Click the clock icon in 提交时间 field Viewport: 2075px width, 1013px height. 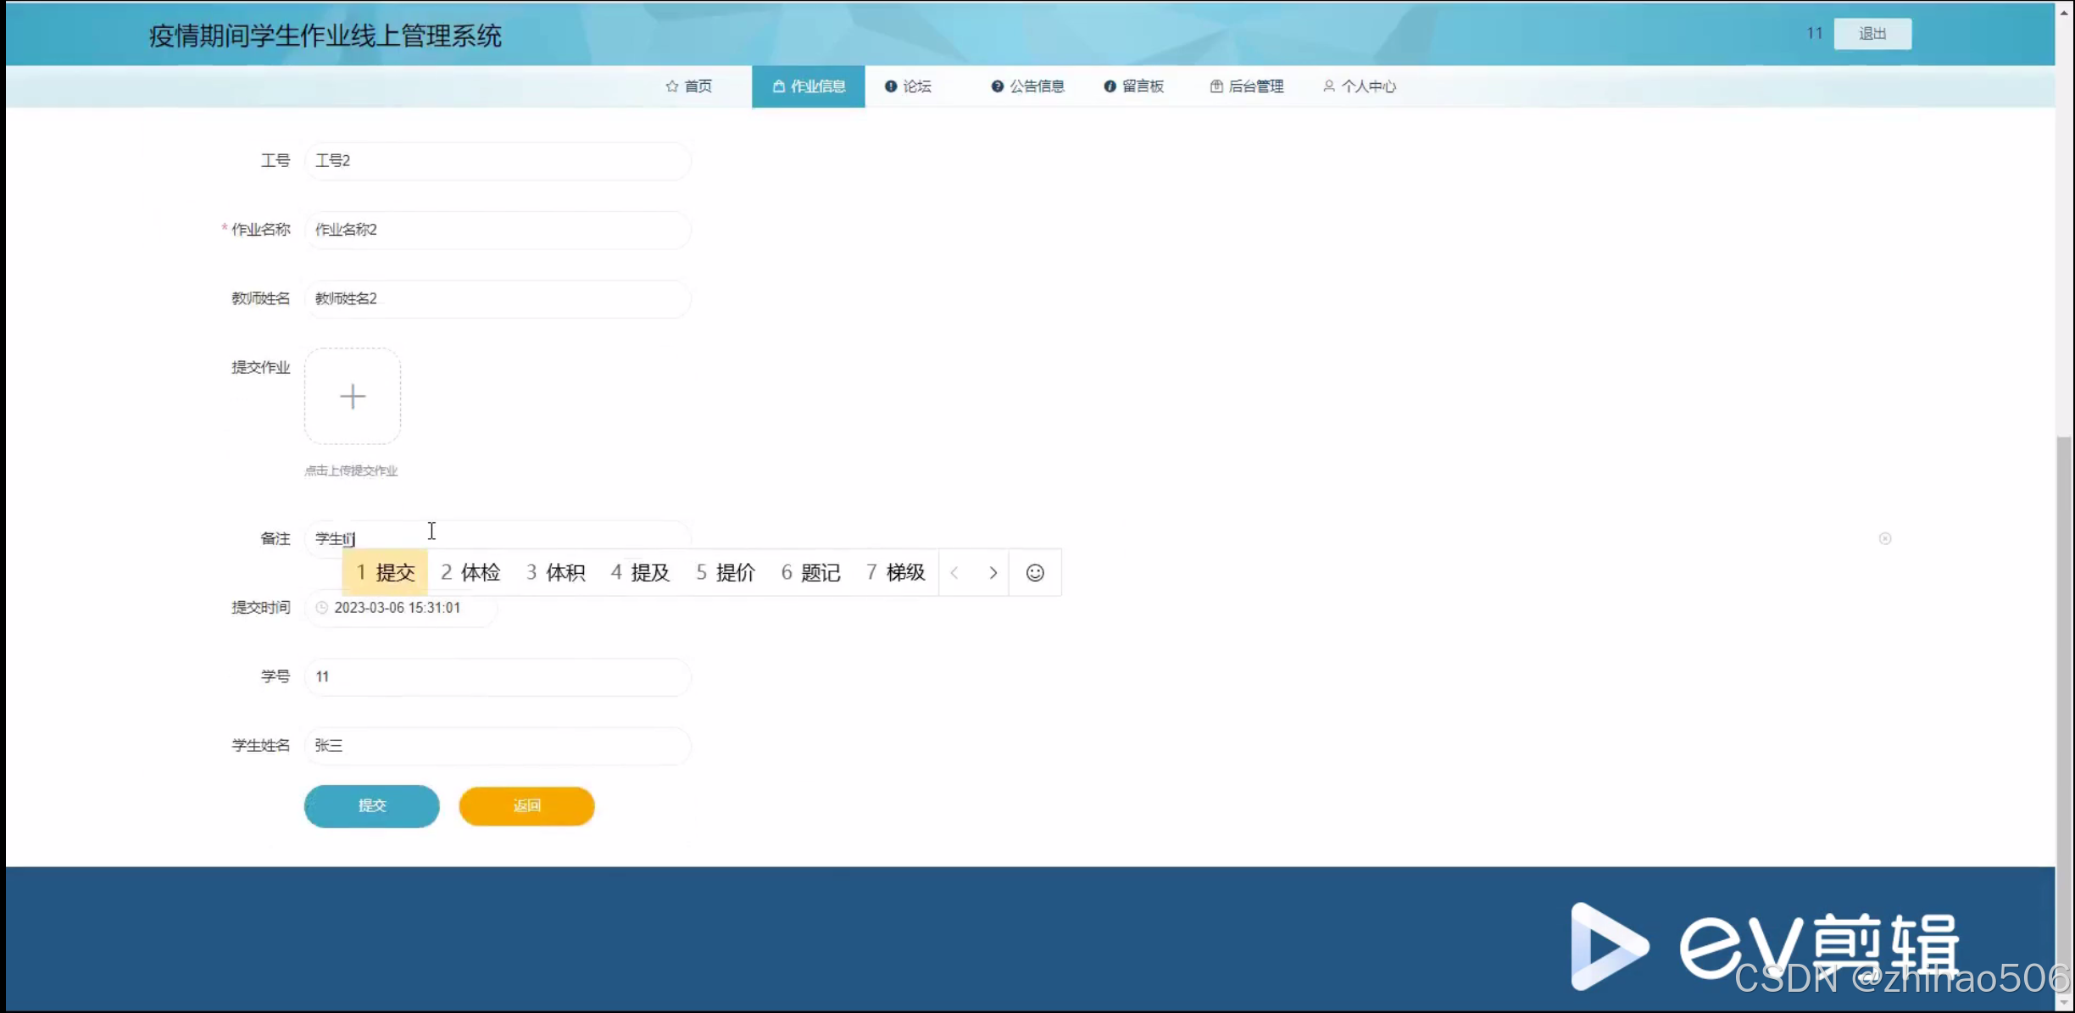pos(322,608)
